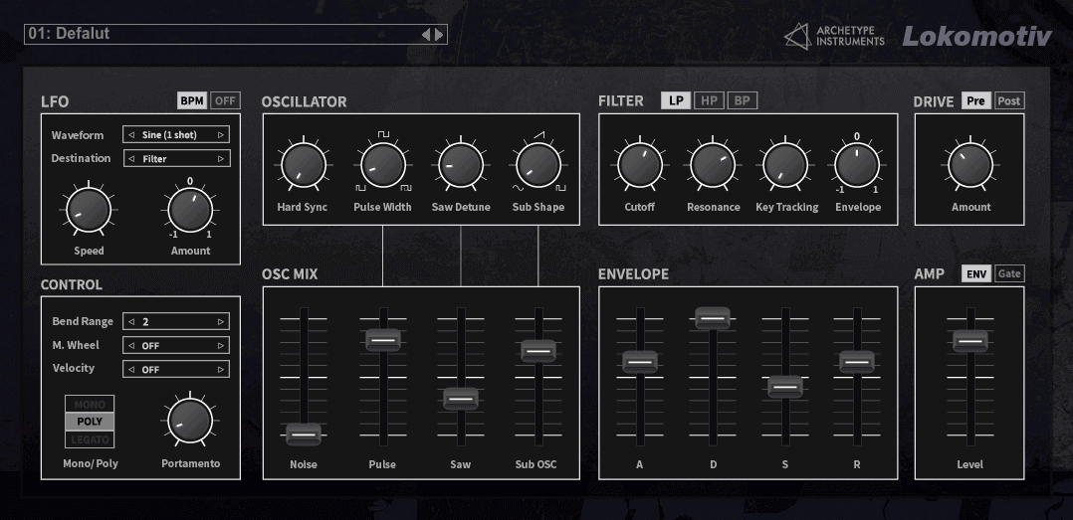The height and width of the screenshot is (520, 1073).
Task: Set Drive to Pre
Action: click(975, 100)
